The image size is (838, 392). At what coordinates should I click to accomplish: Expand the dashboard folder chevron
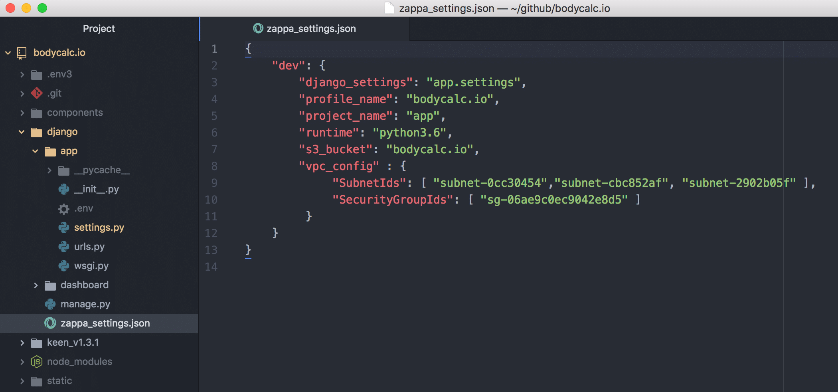click(x=36, y=285)
